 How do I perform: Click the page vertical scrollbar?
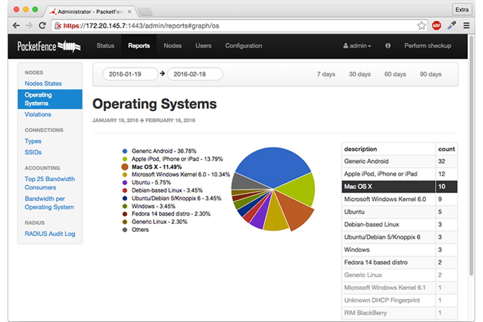tap(471, 156)
